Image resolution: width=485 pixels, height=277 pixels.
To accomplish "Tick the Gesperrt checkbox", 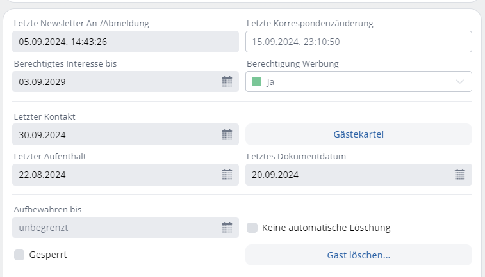I will tap(19, 255).
